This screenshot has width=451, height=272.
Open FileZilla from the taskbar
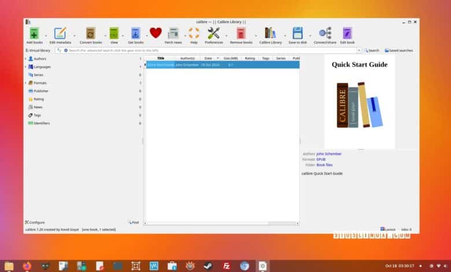(x=226, y=266)
